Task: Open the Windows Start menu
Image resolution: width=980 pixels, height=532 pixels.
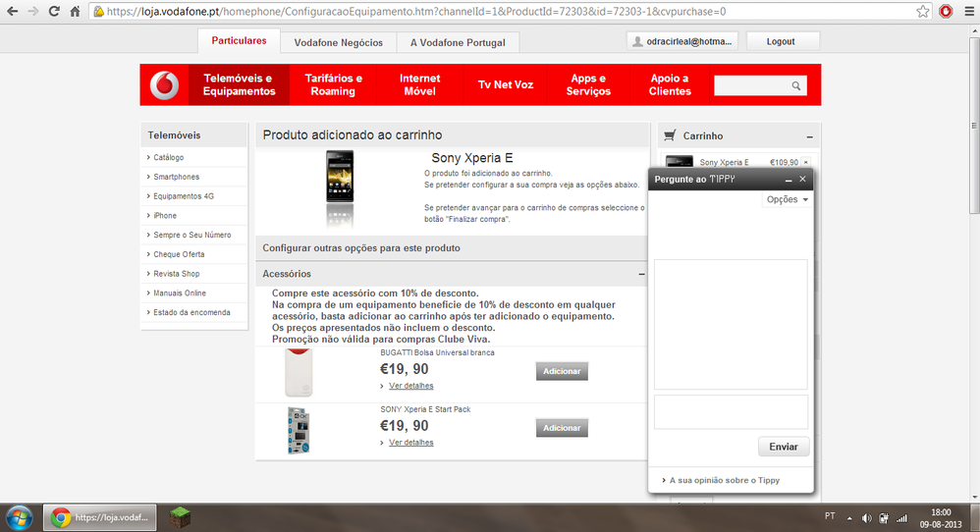Action: (19, 516)
